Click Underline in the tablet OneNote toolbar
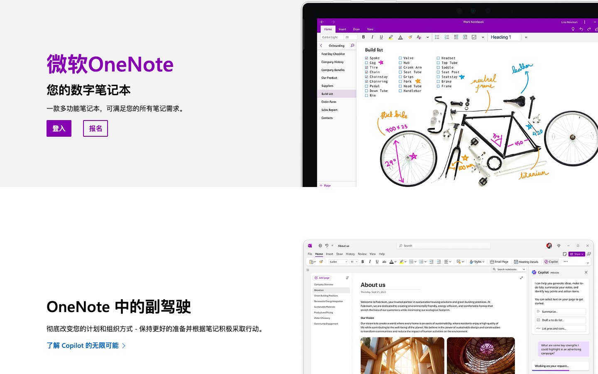This screenshot has height=374, width=598. click(x=381, y=37)
